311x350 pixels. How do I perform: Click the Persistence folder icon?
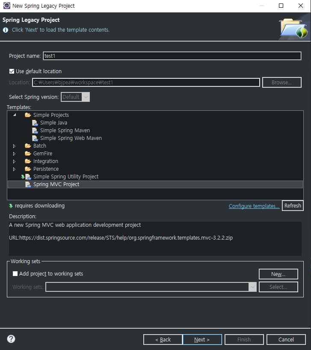click(x=28, y=169)
